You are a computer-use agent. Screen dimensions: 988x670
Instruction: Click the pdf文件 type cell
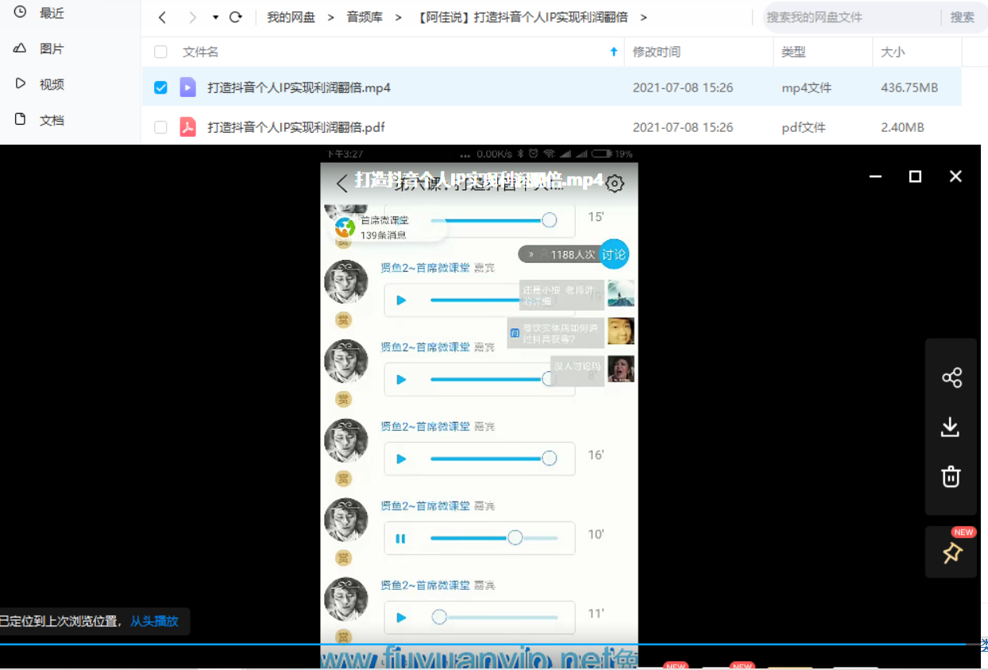(804, 127)
